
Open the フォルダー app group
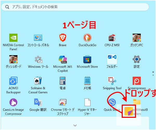[x=112, y=59]
